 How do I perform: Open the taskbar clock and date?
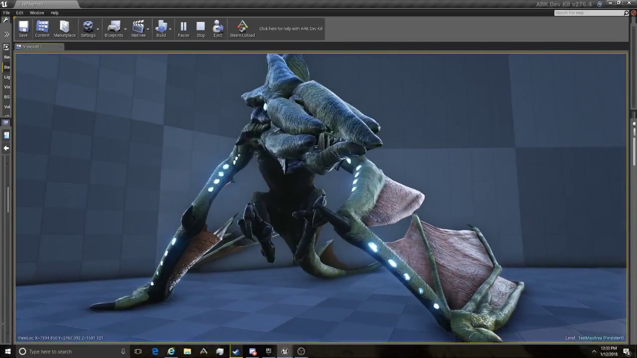click(609, 352)
